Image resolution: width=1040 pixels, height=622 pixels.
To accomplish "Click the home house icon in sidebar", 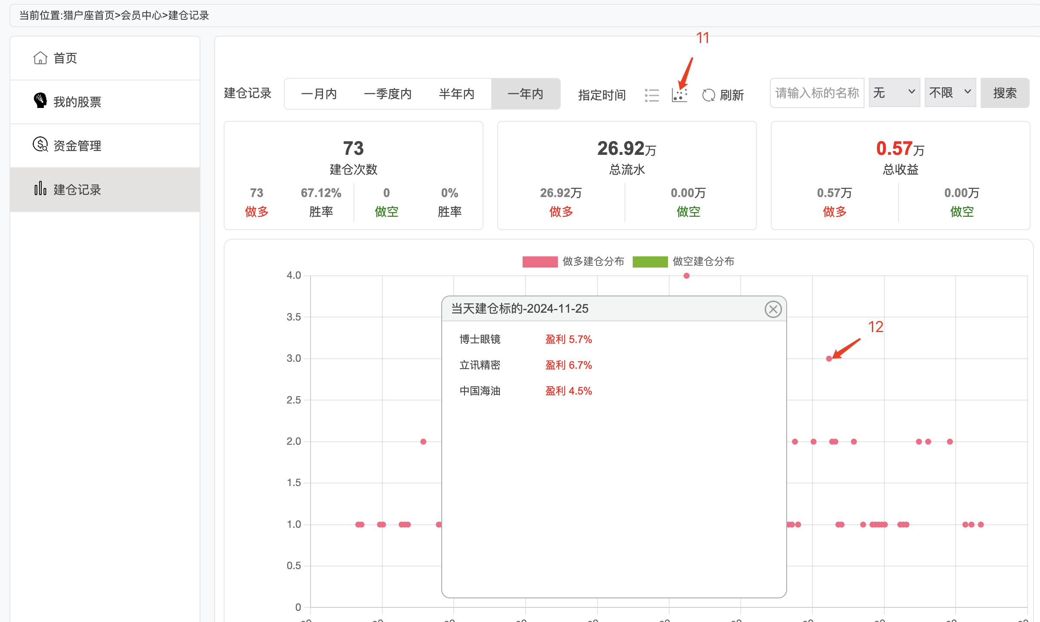I will point(40,58).
